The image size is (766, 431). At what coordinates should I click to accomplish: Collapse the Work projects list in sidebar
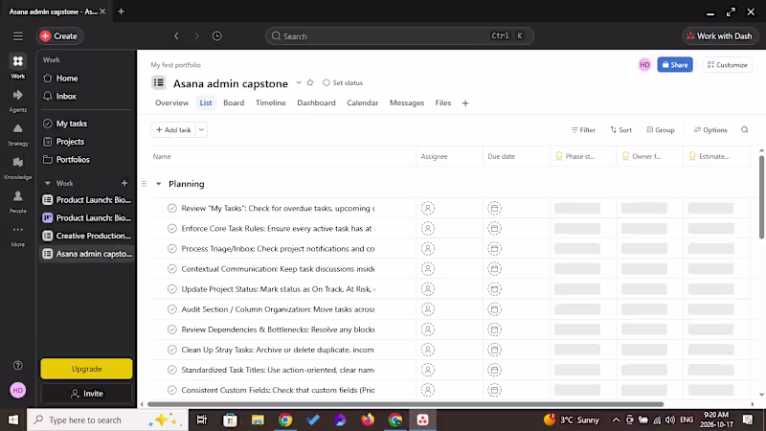click(47, 183)
